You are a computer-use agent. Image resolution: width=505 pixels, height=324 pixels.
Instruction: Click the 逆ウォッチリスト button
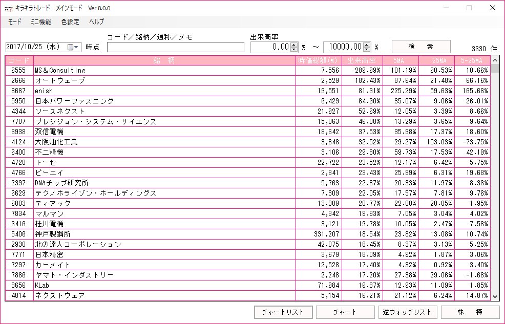coord(407,312)
